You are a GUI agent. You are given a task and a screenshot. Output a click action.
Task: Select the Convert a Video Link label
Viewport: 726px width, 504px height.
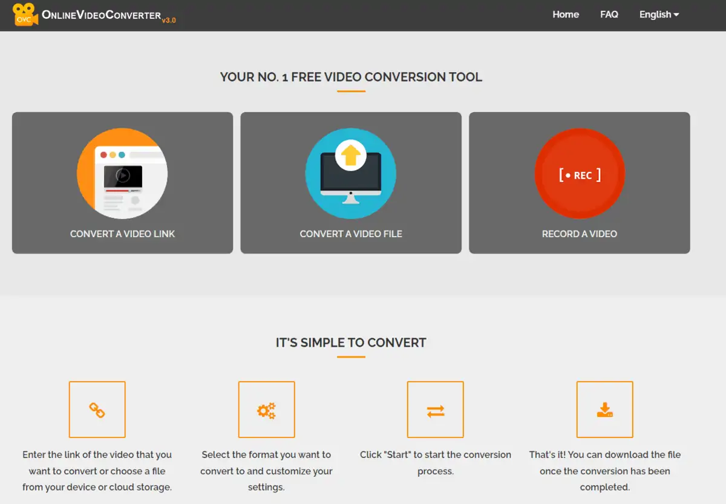pos(122,234)
